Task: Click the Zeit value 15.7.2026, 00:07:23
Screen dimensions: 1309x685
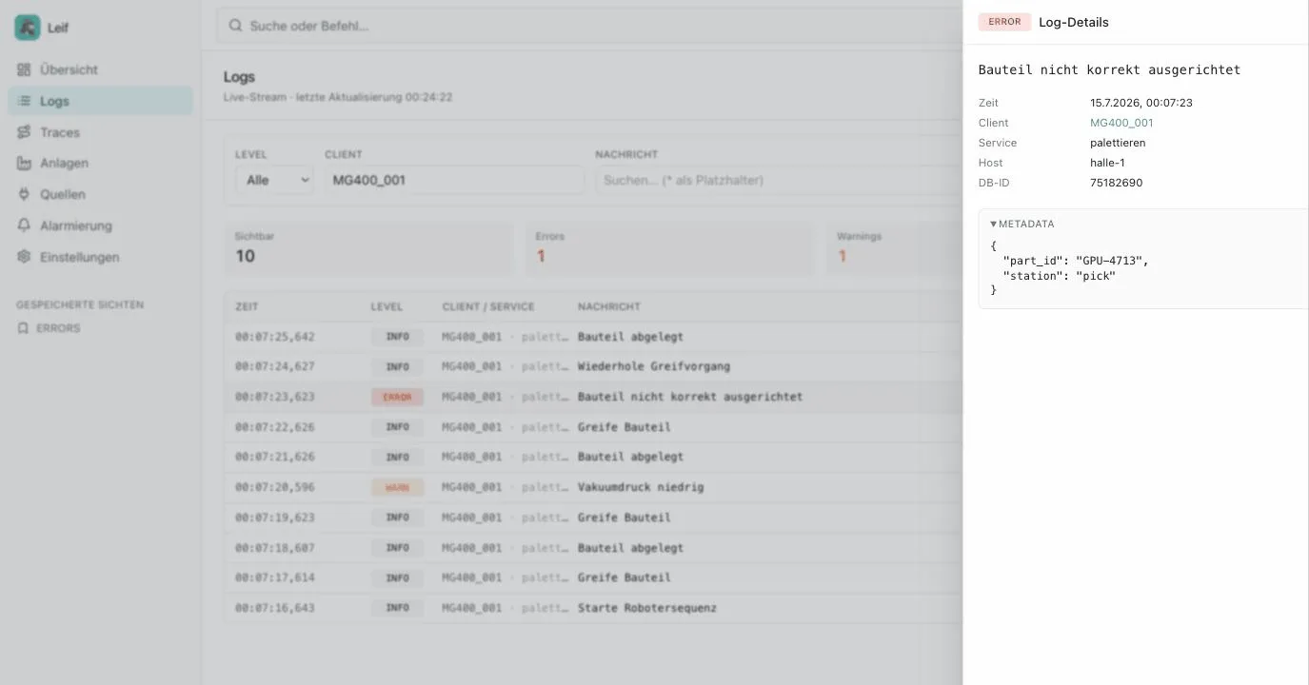Action: [x=1141, y=103]
